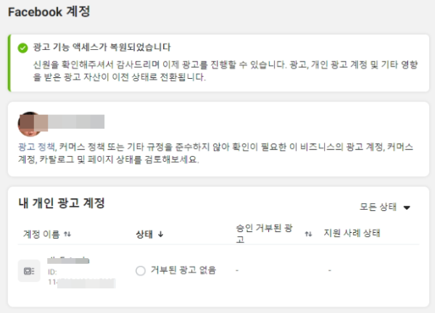Click the empty circle status indicator
435x313 pixels.
[141, 270]
